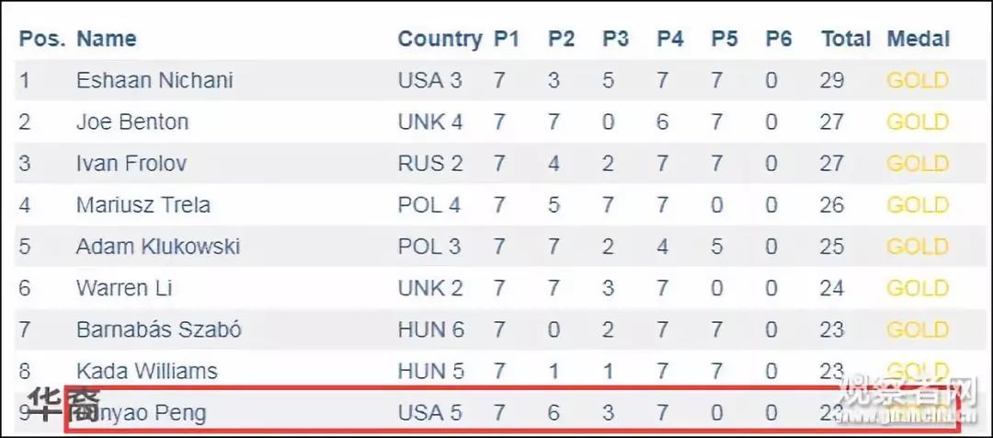Click the HUN 6 country cell
This screenshot has width=993, height=438.
tap(430, 329)
